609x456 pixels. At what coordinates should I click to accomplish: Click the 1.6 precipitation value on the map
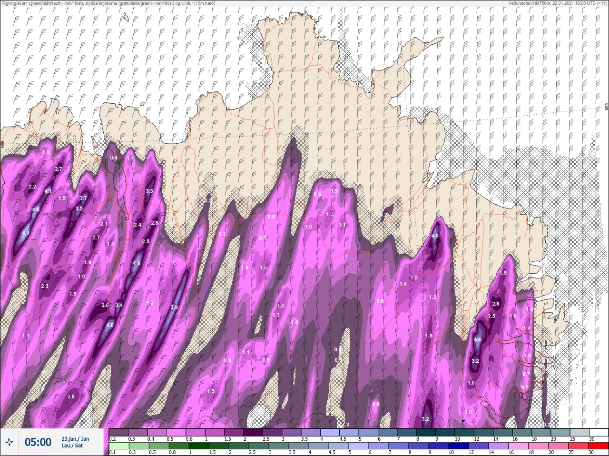513,316
